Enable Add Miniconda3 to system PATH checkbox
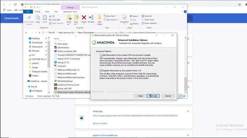The image size is (247, 138). pos(101,55)
